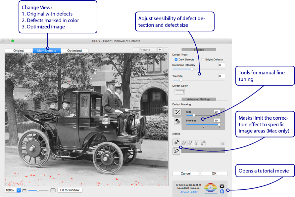
Task: Follow the About SRDx link
Action: pyautogui.click(x=189, y=192)
